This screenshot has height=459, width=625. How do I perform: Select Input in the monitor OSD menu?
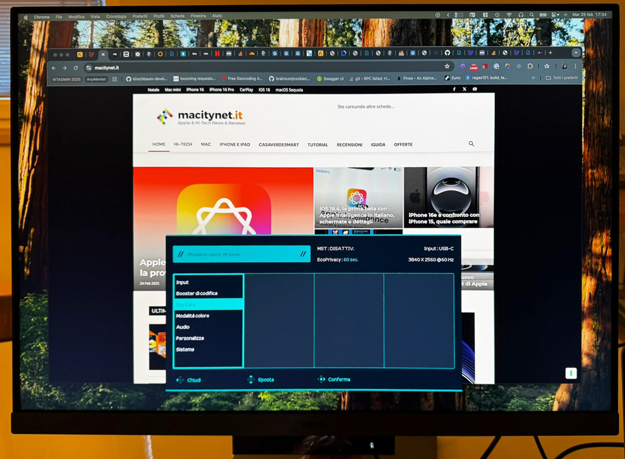coord(208,282)
